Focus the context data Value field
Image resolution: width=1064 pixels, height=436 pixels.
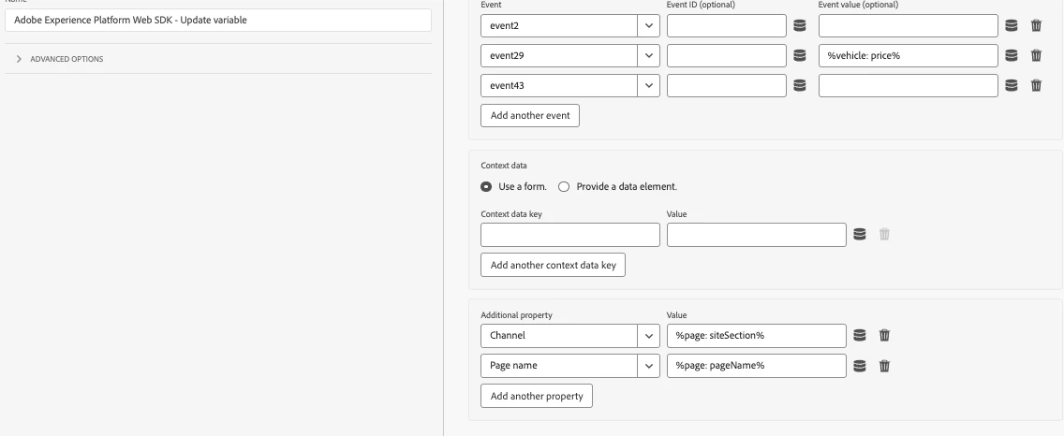tap(757, 235)
